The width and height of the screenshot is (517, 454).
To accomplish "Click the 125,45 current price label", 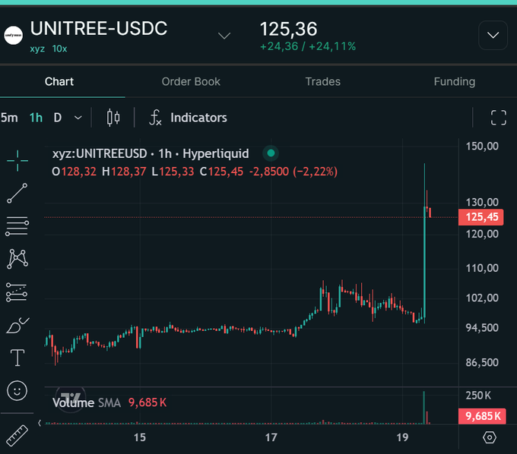I will pos(481,217).
